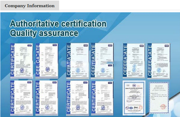Click the red seal on Chinese certificate
The height and width of the screenshot is (117, 180).
(163, 107)
